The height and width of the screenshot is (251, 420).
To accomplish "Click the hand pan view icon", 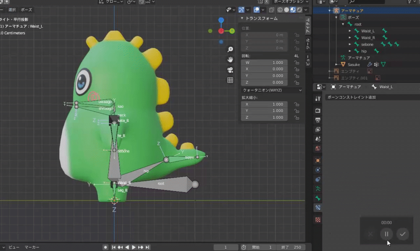I will (230, 60).
